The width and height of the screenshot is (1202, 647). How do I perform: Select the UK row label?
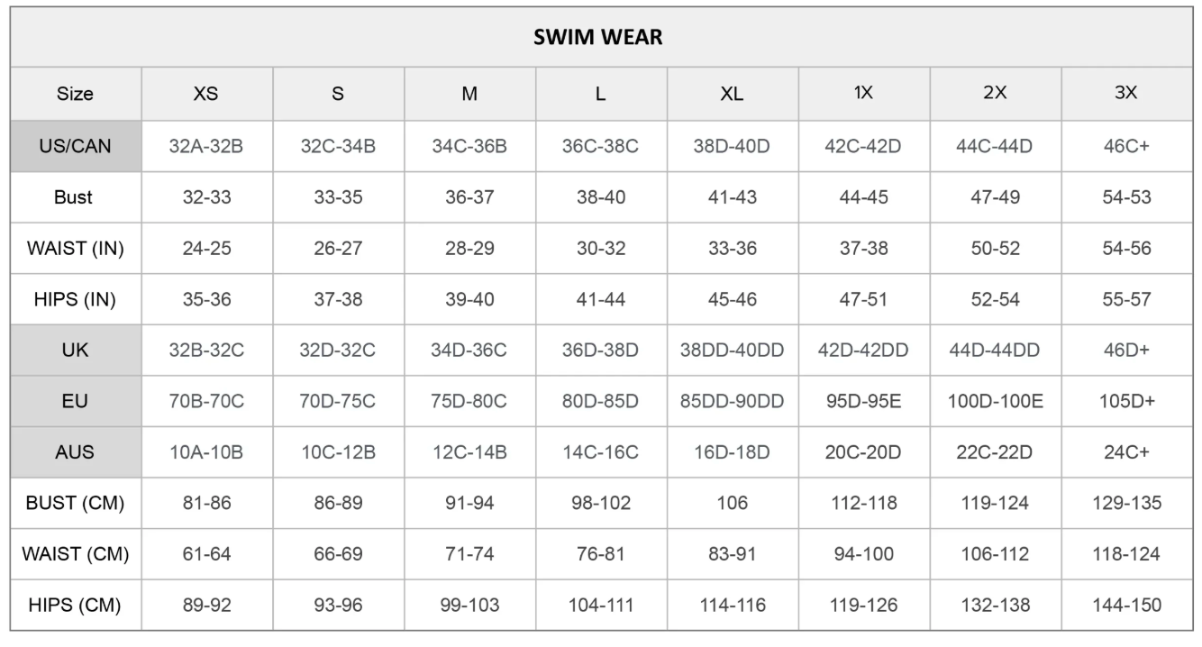75,350
